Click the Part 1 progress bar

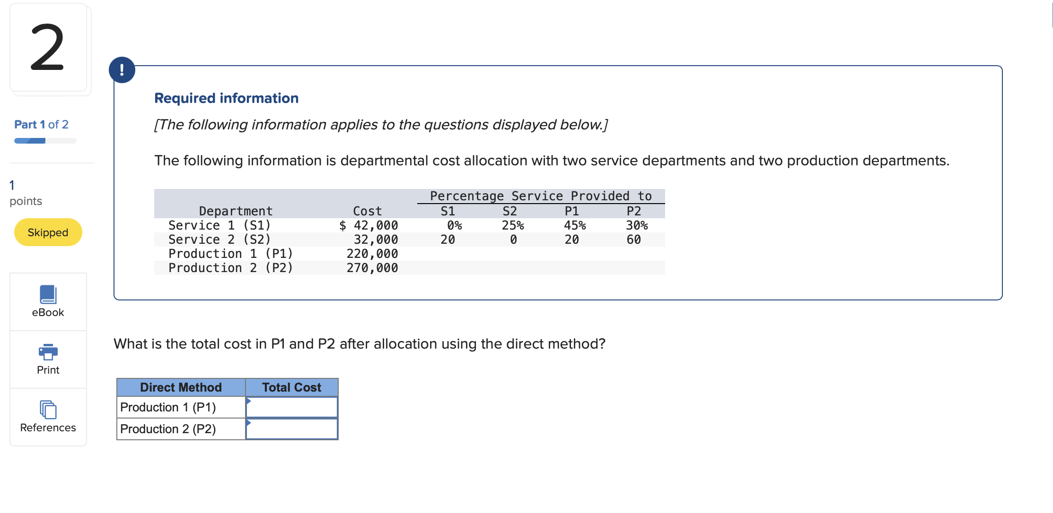click(45, 141)
